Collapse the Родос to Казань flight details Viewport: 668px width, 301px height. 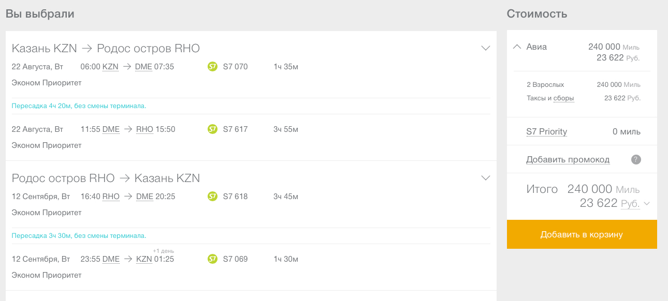[x=485, y=178]
